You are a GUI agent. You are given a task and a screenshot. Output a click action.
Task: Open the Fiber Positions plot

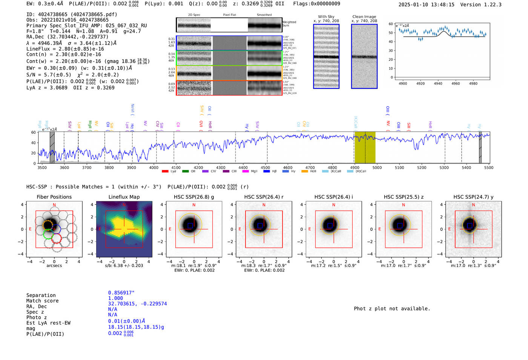pyautogui.click(x=54, y=229)
